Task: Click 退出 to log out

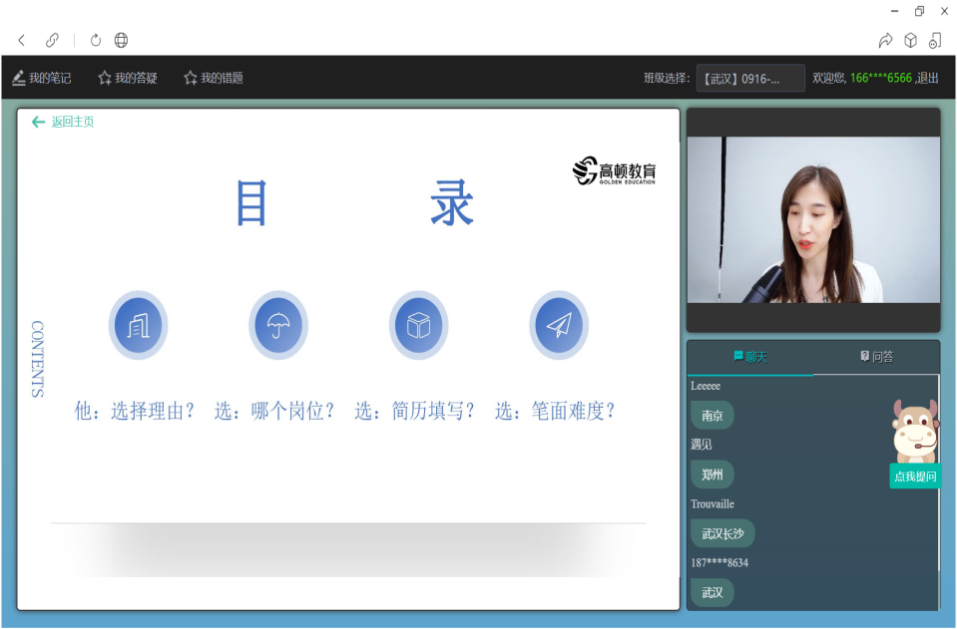Action: click(x=928, y=78)
